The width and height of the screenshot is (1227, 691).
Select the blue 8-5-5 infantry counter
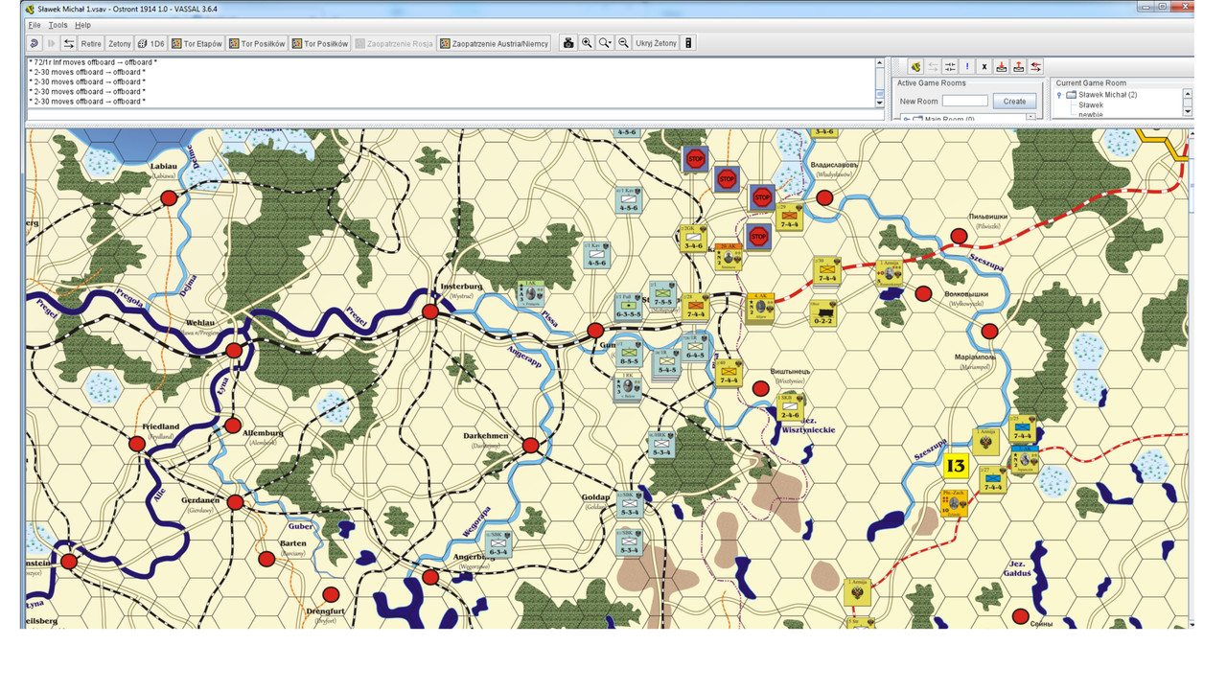629,353
